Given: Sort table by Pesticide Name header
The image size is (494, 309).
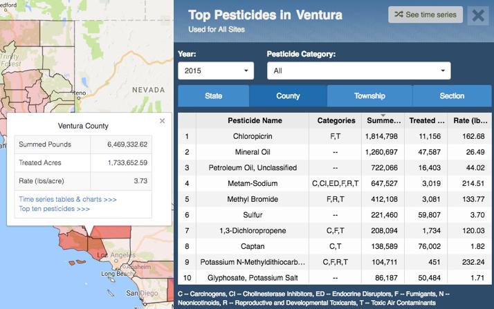Looking at the screenshot, I should 255,120.
